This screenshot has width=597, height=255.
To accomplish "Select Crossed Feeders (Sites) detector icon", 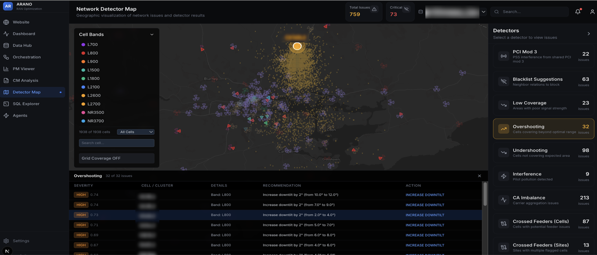I will point(504,247).
